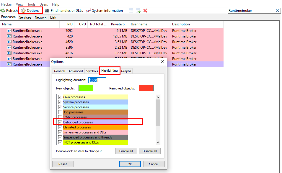
Task: Open the System information graph icon
Action: coord(89,11)
